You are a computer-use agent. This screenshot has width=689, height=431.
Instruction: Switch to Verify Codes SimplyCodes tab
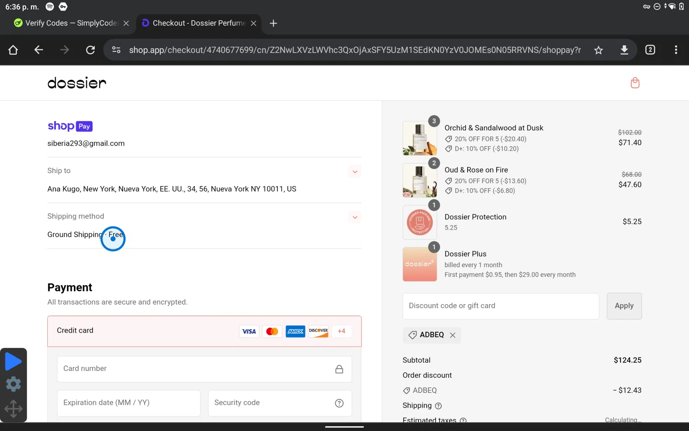(72, 23)
